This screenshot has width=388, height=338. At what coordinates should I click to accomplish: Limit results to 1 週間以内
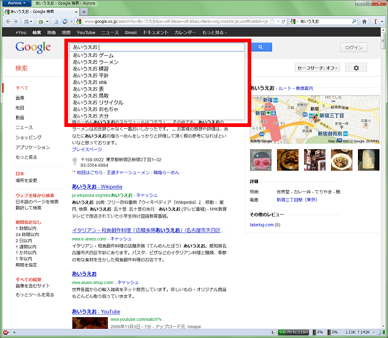click(x=26, y=247)
